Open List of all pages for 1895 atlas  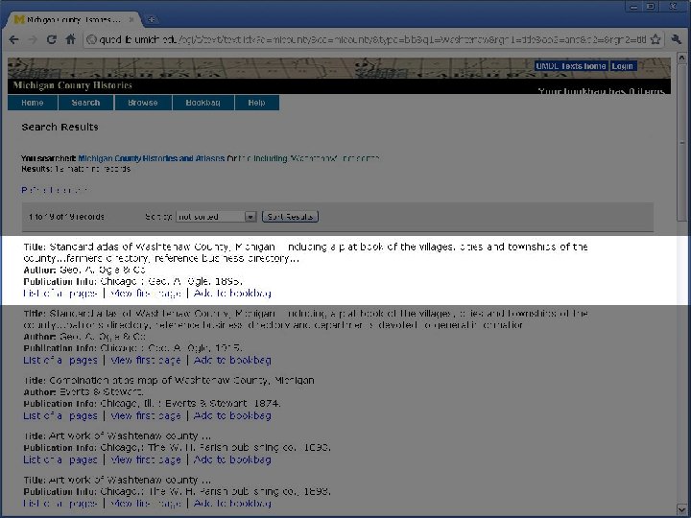[60, 294]
